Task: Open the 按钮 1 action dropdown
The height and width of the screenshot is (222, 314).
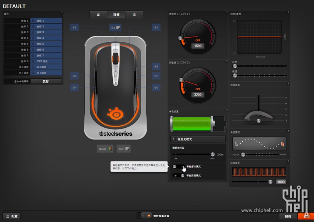Action: coord(46,20)
